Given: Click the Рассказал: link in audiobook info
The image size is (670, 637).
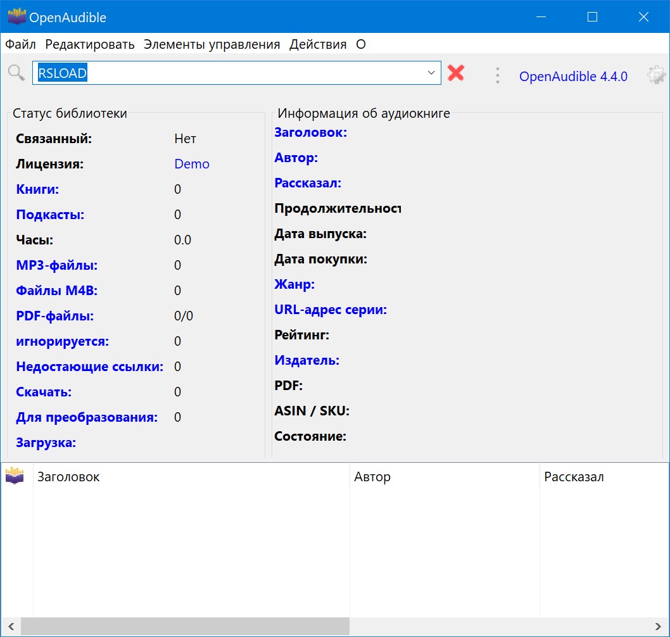Looking at the screenshot, I should coord(308,183).
